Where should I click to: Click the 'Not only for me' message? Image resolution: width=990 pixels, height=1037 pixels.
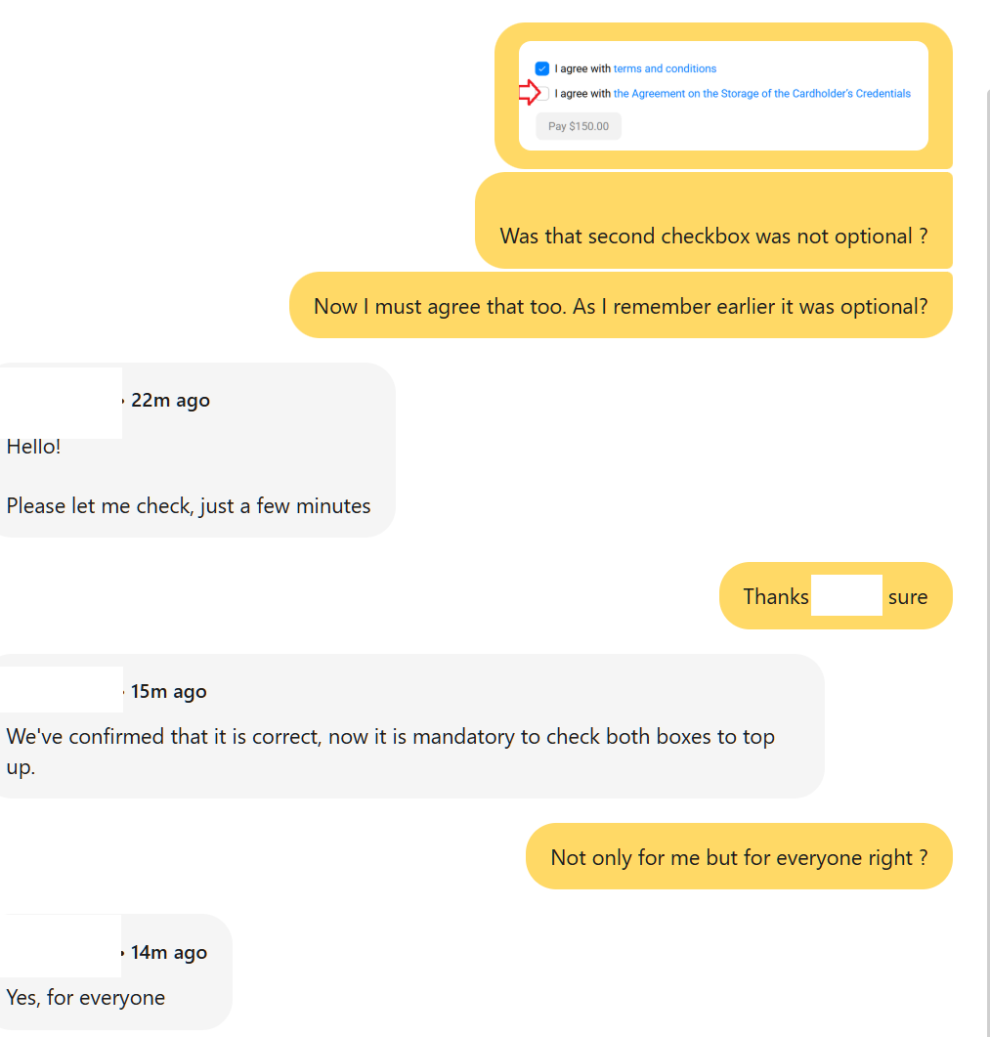740,856
